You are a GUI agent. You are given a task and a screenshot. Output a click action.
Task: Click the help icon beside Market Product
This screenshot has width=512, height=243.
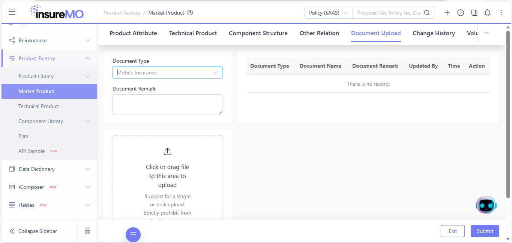(x=190, y=13)
